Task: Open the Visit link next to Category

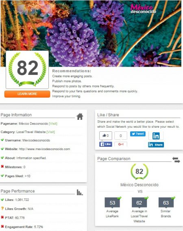Action: [x=51, y=132]
